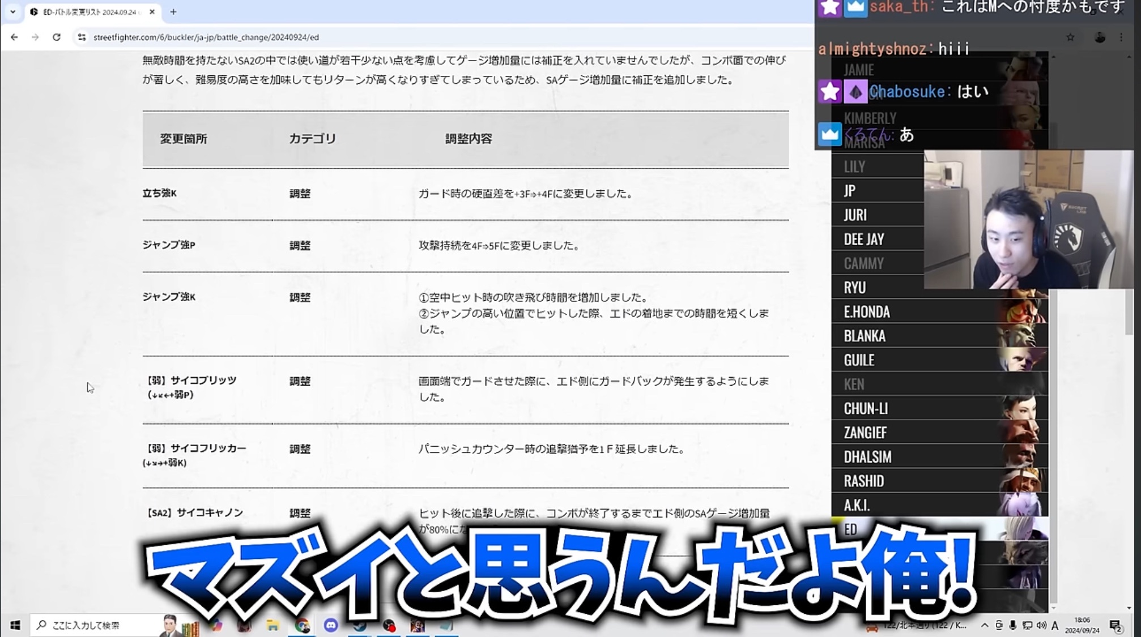This screenshot has height=637, width=1141.
Task: Open File Explorer from the taskbar
Action: (273, 625)
